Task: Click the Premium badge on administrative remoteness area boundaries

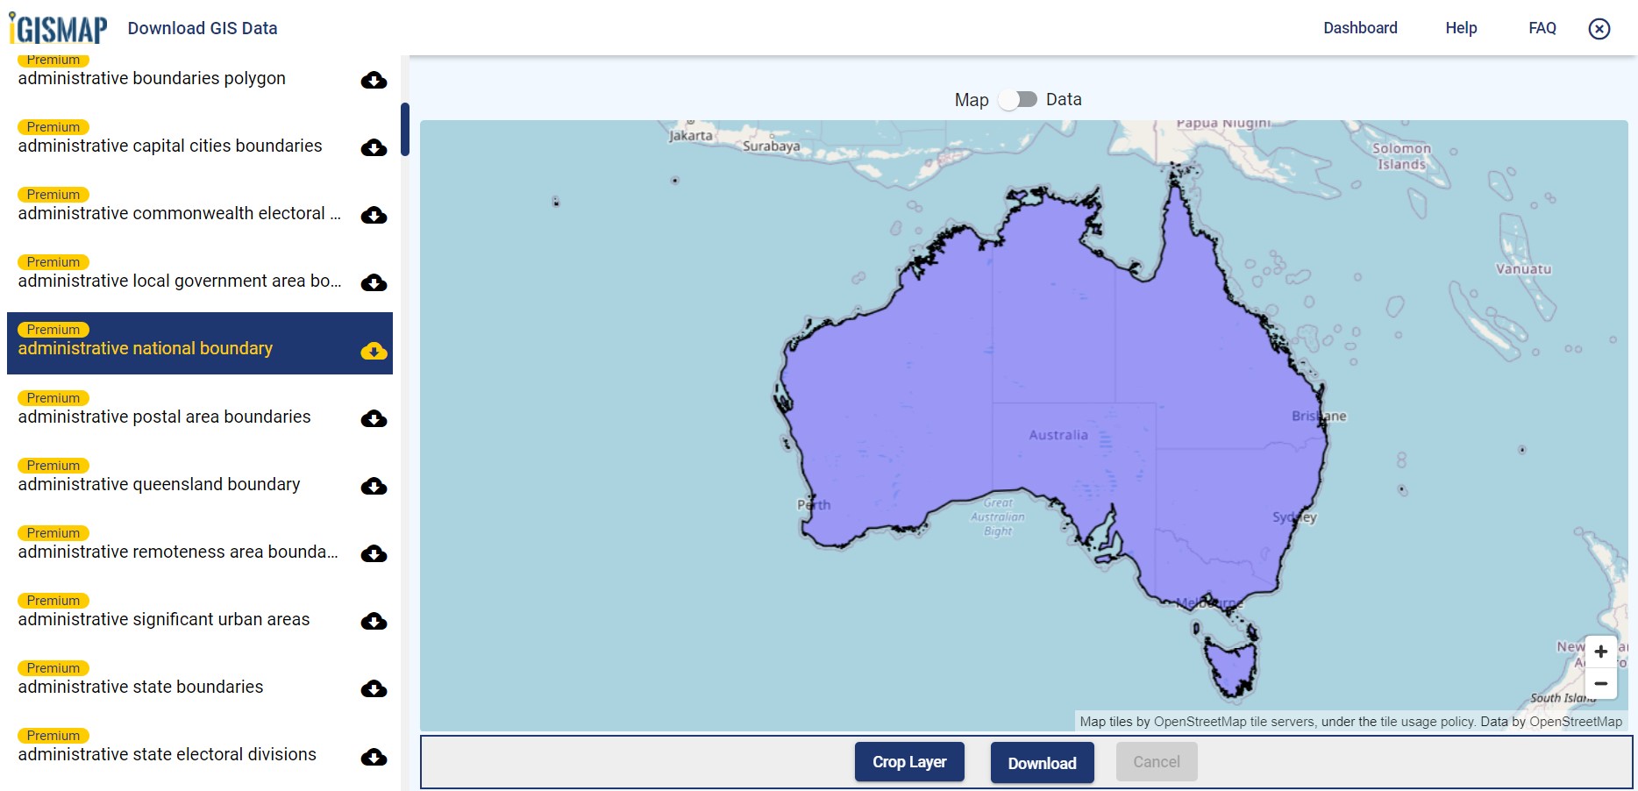Action: tap(53, 532)
